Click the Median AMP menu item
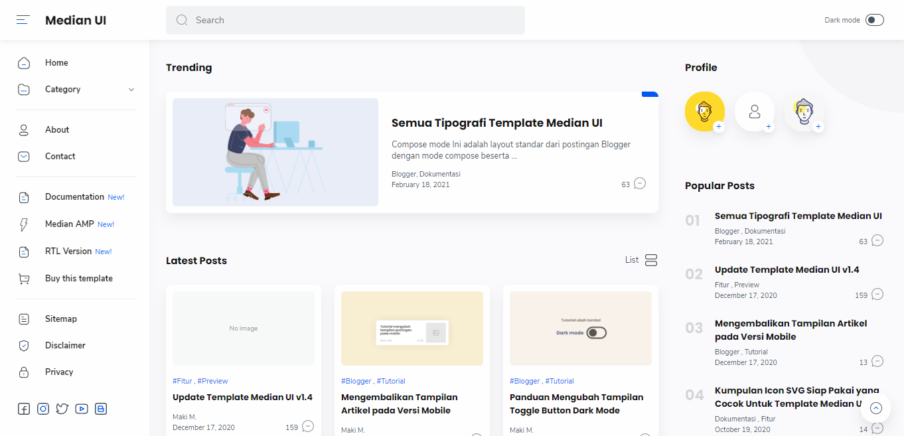Screen dimensions: 904x436 point(70,224)
